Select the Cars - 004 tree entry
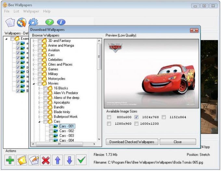Viewport: 221px width, 171px height. [x=67, y=140]
